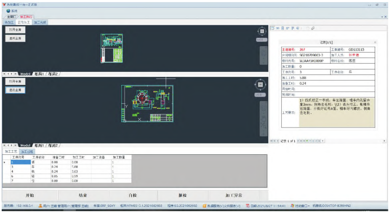Click the 系统 globe icon in menu bar
389x212 pixels.
(8, 11)
